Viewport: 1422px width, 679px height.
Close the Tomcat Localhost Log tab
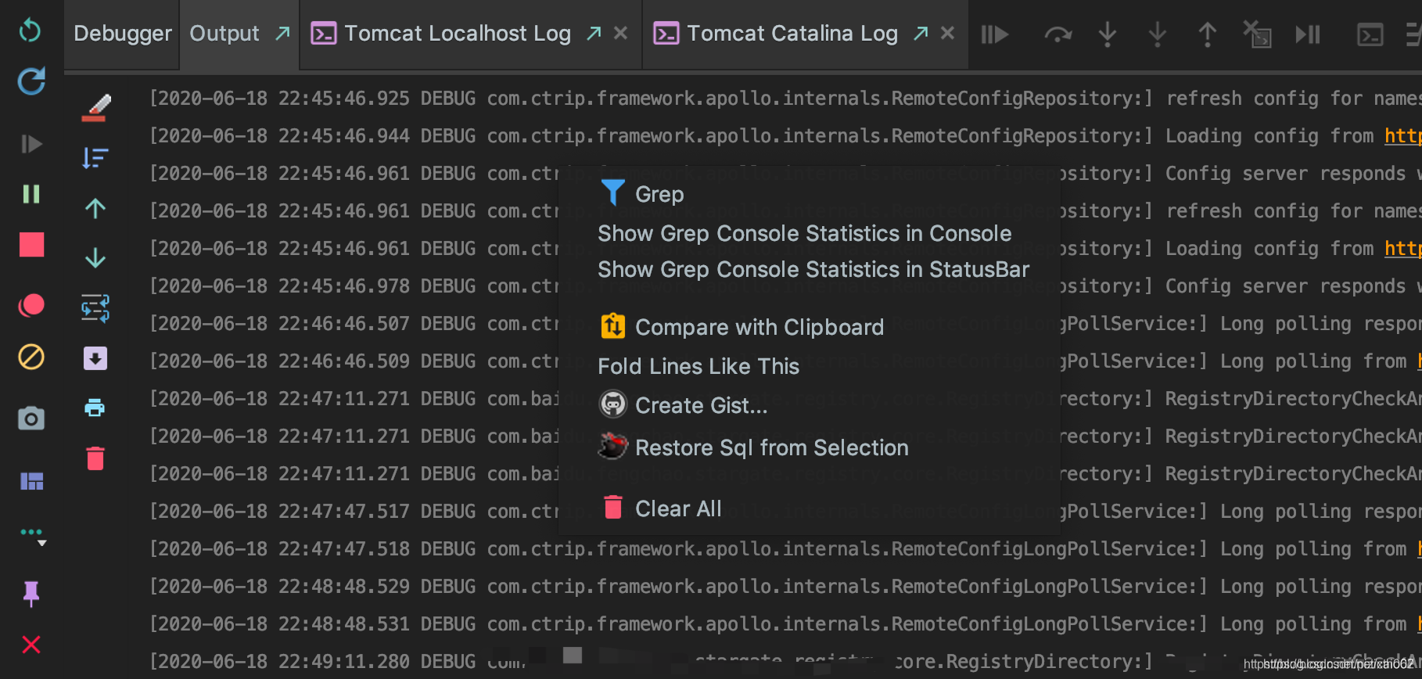pyautogui.click(x=620, y=33)
